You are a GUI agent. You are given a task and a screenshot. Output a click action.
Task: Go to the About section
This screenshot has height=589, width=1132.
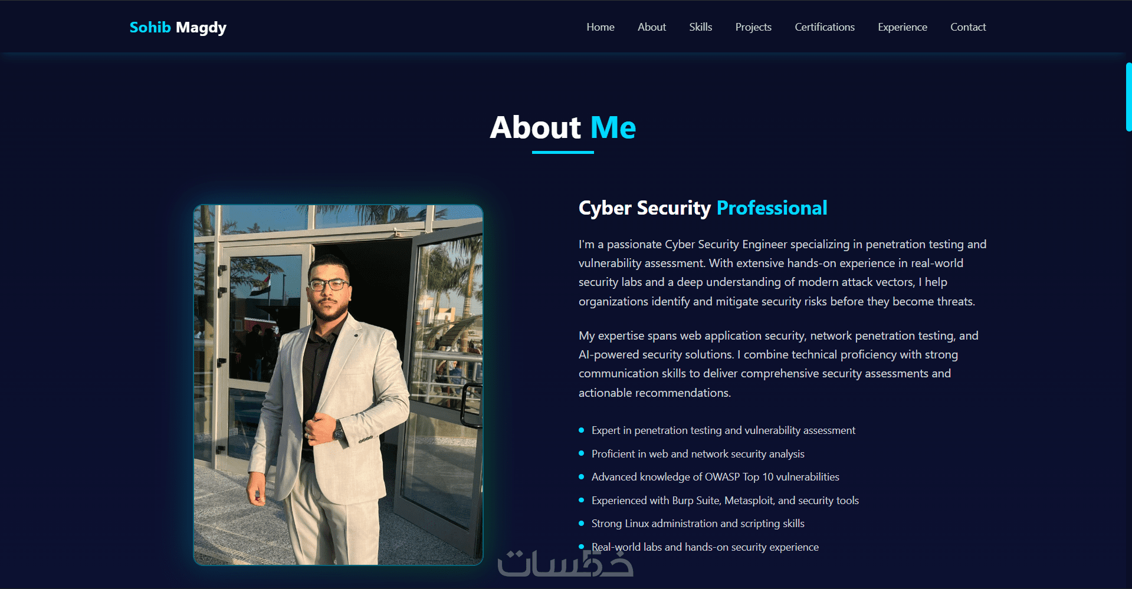pyautogui.click(x=651, y=27)
